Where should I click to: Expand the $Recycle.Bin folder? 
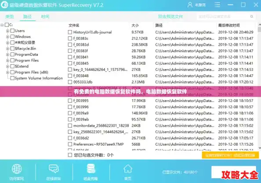(7, 49)
